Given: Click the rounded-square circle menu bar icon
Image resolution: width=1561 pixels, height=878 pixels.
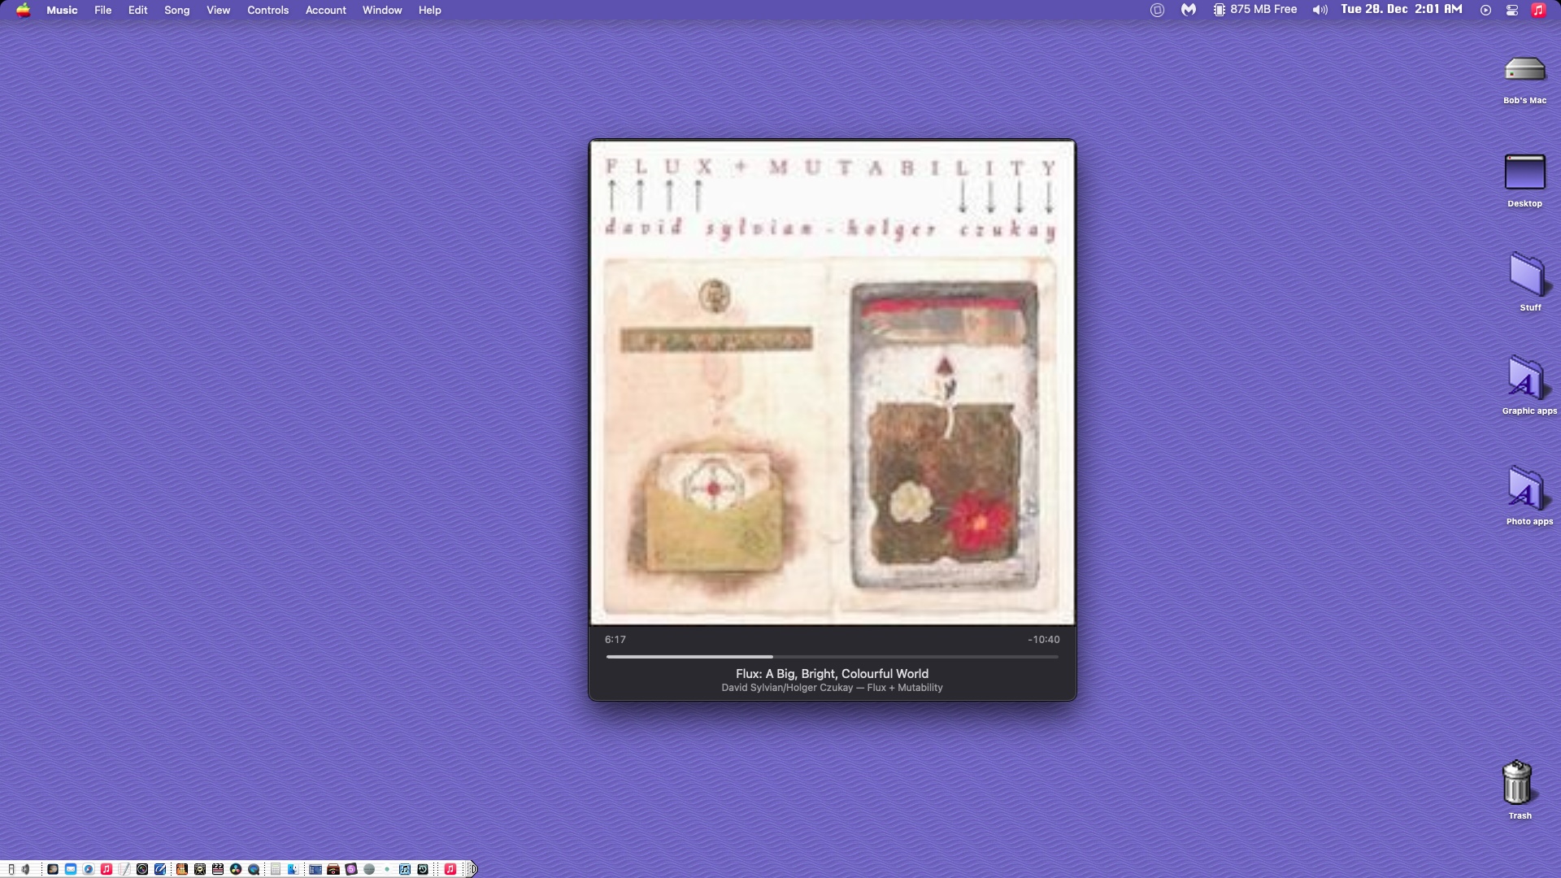Looking at the screenshot, I should (1157, 10).
